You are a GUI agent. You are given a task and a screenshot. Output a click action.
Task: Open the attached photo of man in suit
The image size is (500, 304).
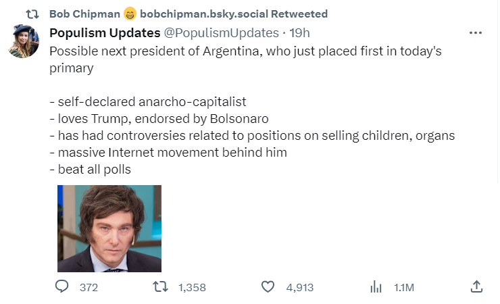click(109, 228)
